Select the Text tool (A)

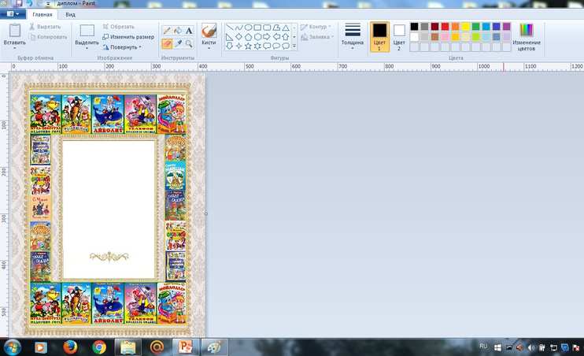[189, 31]
